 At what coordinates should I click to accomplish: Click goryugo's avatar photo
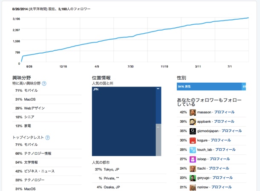(x=193, y=178)
